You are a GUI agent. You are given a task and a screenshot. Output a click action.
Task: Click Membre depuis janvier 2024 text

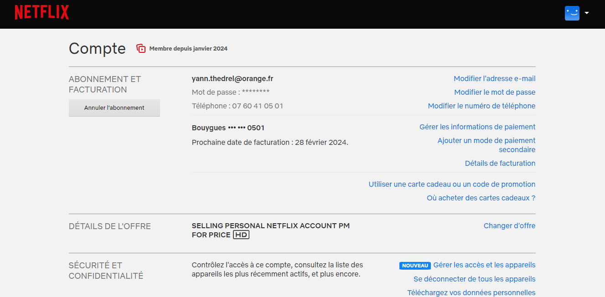(x=188, y=49)
